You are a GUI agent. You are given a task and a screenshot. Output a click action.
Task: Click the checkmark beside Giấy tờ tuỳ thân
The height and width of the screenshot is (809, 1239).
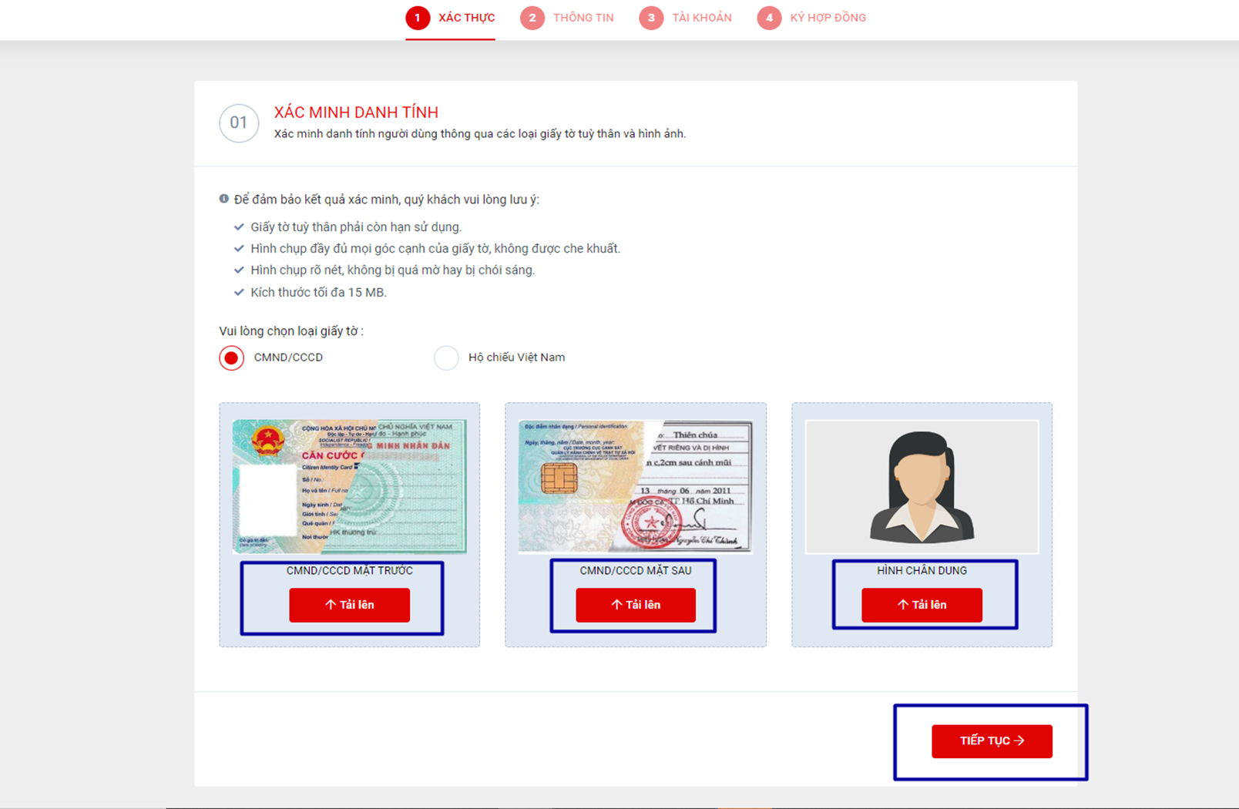[x=239, y=227]
